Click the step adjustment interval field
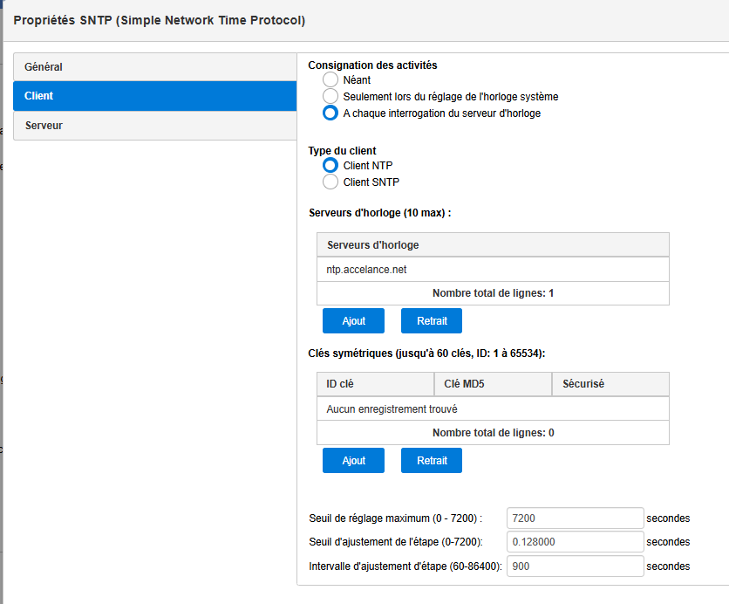The height and width of the screenshot is (604, 729). [576, 566]
